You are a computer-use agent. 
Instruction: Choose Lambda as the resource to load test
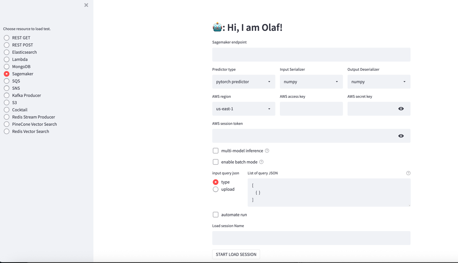[x=6, y=59]
